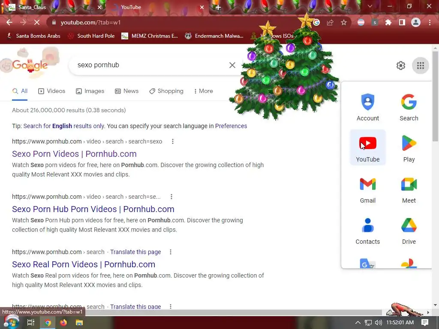This screenshot has width=439, height=329.
Task: Open the Extensions puzzle icon
Action: point(388,22)
